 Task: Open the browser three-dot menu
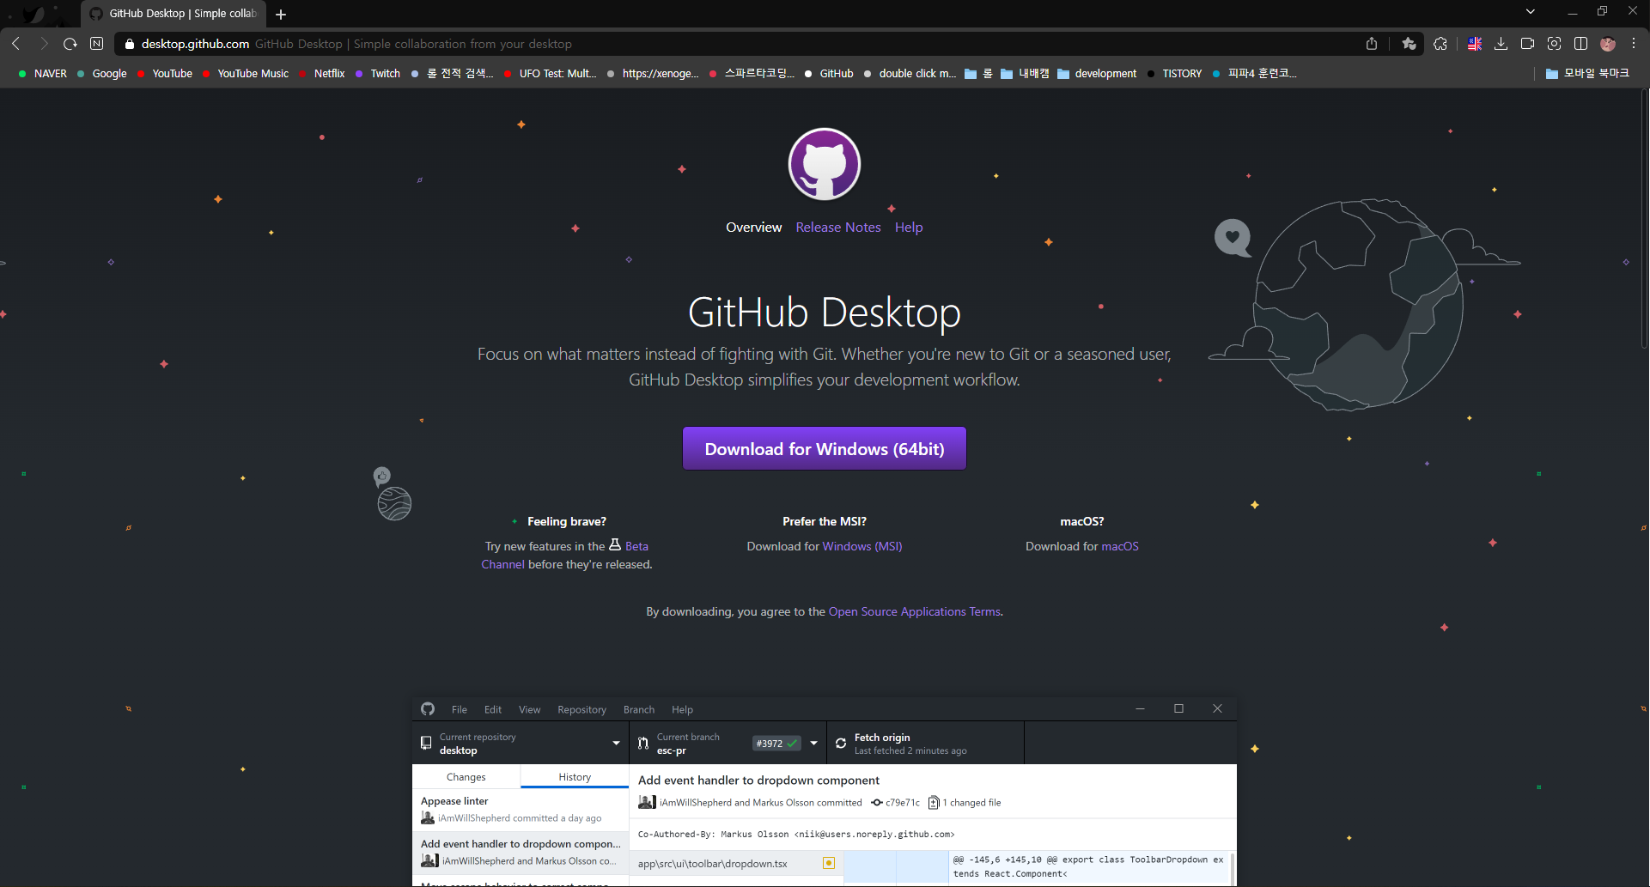click(1634, 44)
